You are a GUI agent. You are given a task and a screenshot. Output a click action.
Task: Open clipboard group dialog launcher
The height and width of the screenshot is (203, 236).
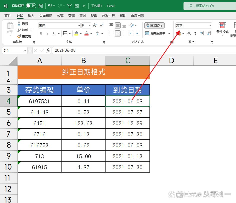coord(34,42)
